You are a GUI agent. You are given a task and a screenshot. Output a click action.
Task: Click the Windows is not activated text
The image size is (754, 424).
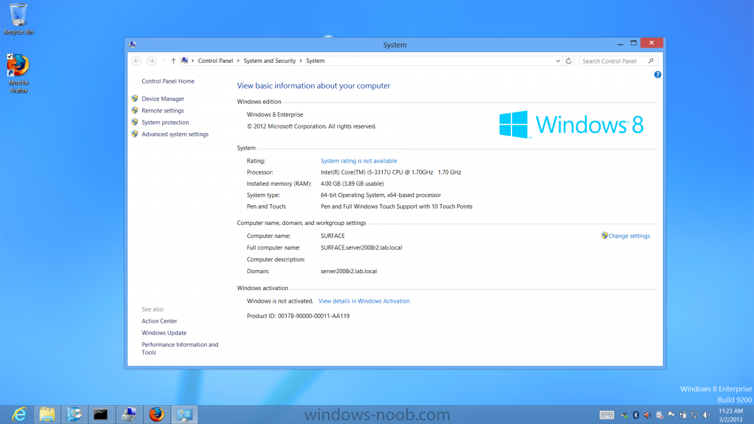[280, 301]
